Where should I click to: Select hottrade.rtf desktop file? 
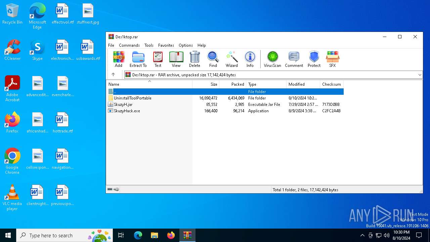click(x=62, y=123)
